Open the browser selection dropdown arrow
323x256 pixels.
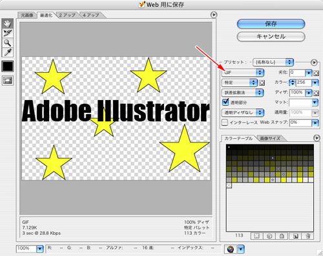point(241,250)
